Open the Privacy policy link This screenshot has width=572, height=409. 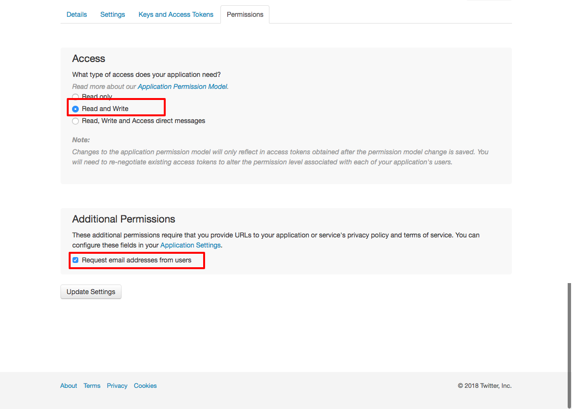point(117,385)
